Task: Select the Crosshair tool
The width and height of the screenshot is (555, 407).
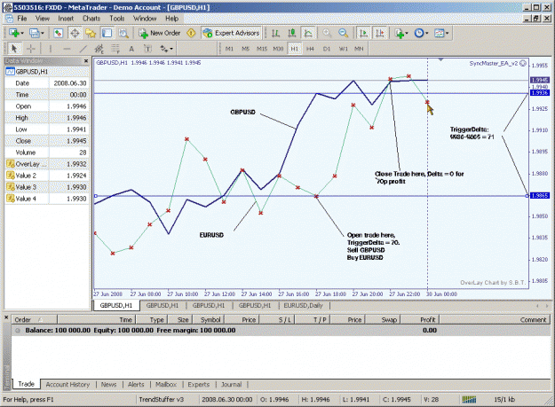Action: click(31, 49)
